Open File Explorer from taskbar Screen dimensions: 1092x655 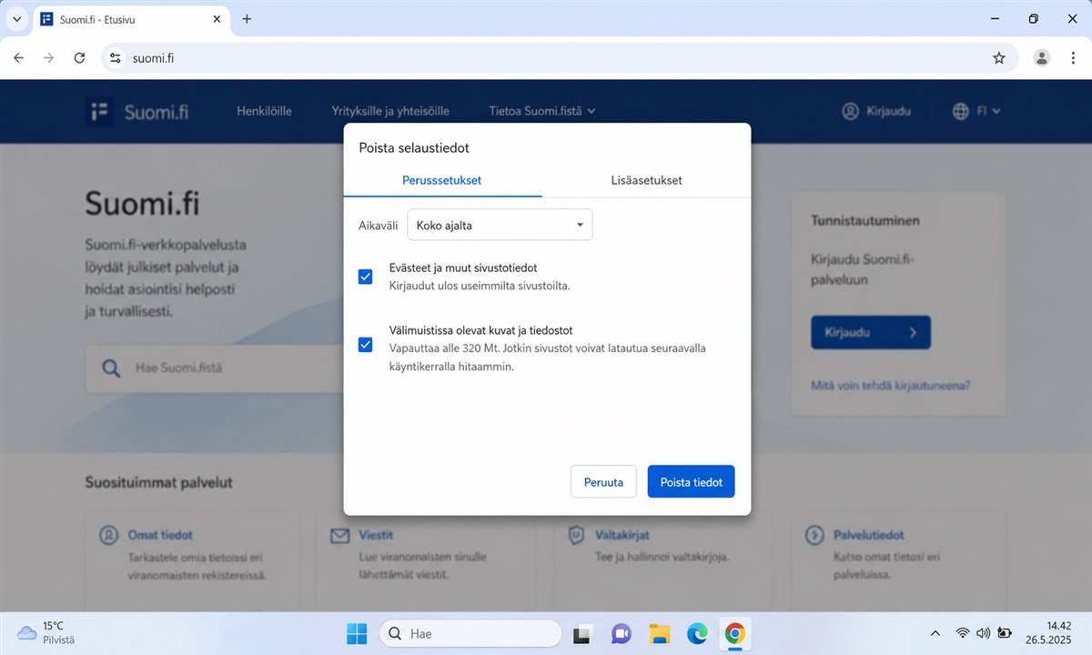point(660,634)
